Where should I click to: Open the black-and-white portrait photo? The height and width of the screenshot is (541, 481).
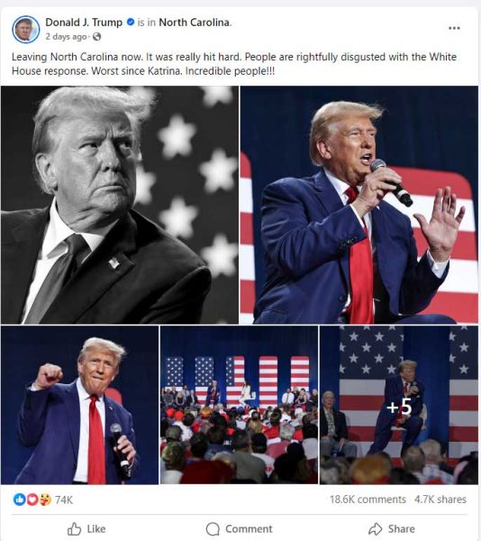pyautogui.click(x=120, y=205)
